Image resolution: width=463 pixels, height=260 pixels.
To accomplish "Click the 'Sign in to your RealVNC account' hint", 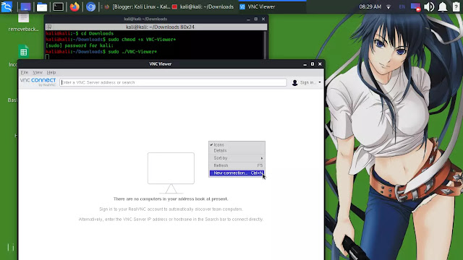I will (171, 209).
